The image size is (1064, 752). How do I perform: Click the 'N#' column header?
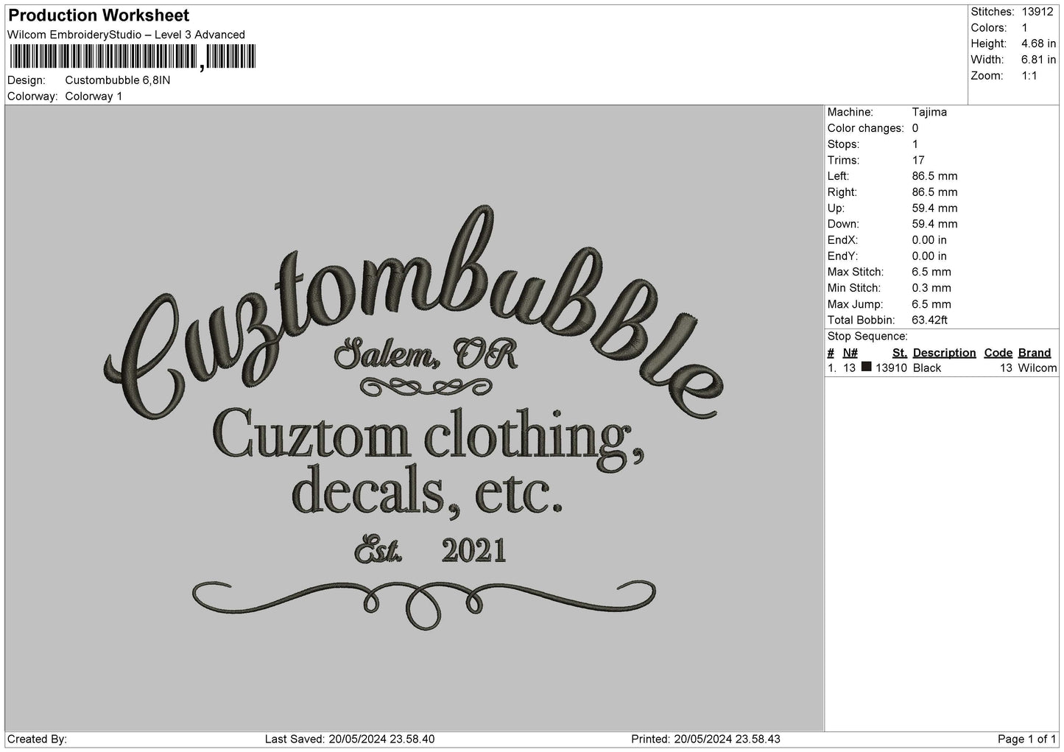pos(850,353)
